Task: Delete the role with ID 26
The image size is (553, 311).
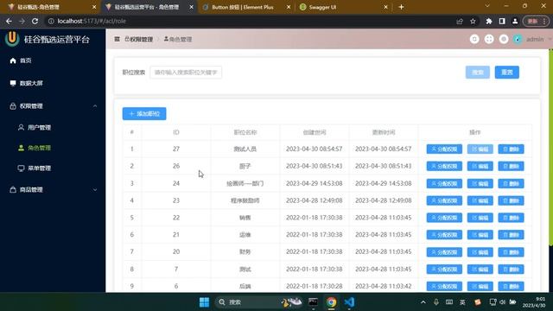Action: 511,166
